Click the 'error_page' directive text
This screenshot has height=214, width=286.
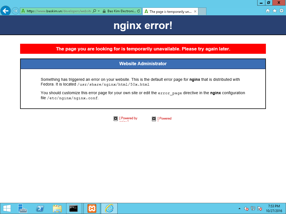click(x=170, y=93)
